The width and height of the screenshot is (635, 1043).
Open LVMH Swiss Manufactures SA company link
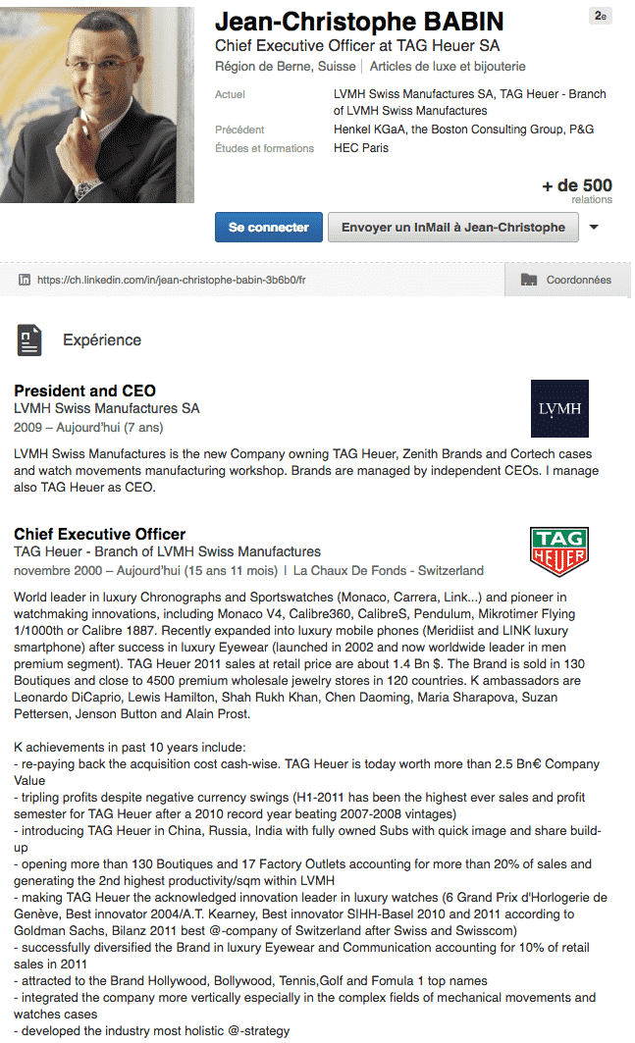107,408
